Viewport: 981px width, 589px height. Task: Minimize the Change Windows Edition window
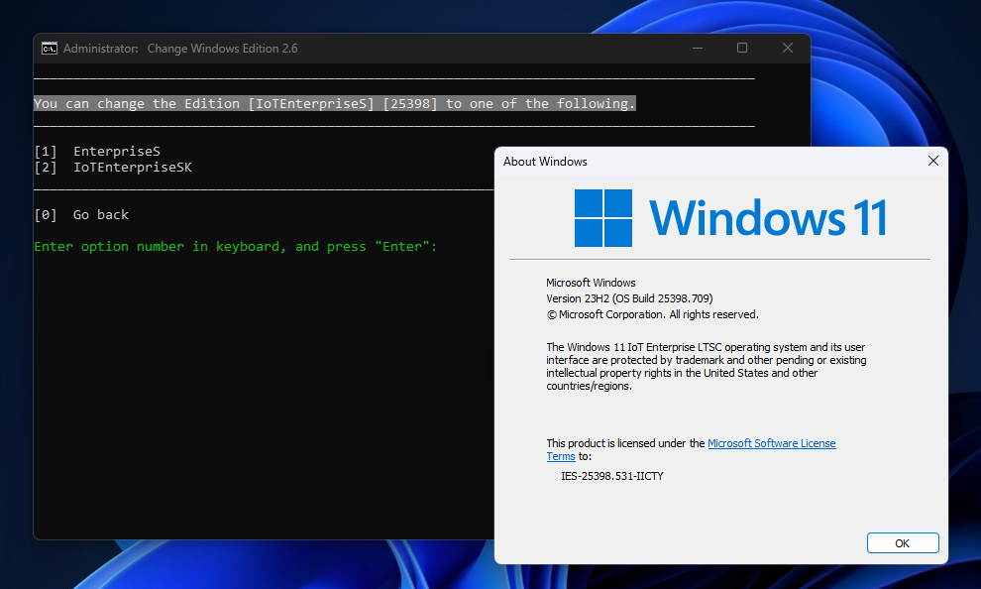pos(697,49)
